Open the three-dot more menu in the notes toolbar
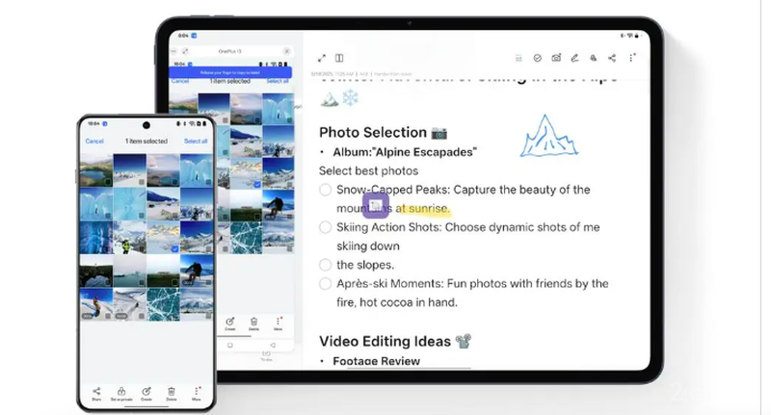The image size is (771, 415). [631, 58]
